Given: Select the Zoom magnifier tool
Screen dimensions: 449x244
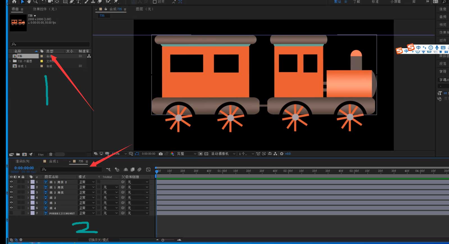Looking at the screenshot, I should pyautogui.click(x=35, y=2).
